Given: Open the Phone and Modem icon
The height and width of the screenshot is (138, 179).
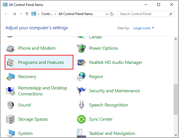Looking at the screenshot, I should (x=10, y=49).
